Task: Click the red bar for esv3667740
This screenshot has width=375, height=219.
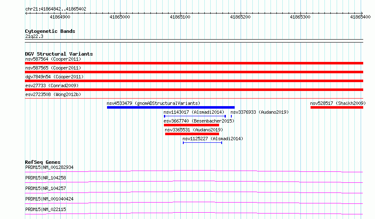Action: [191, 125]
